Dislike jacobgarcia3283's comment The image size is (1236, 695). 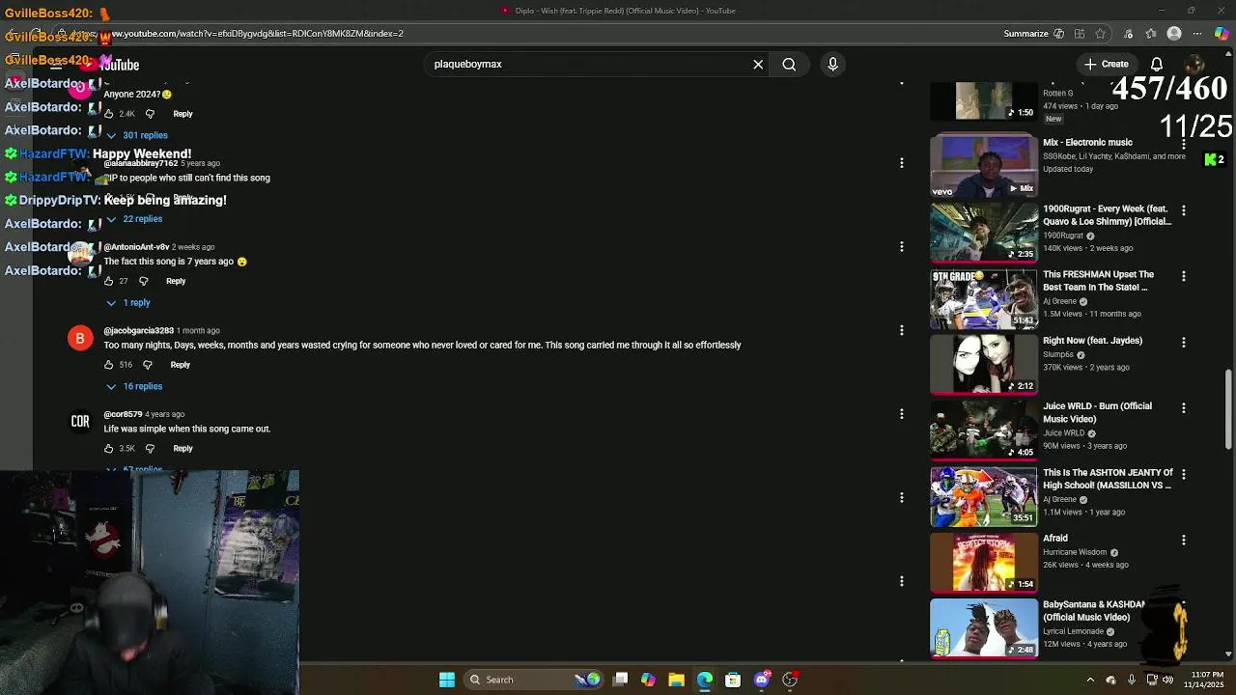pyautogui.click(x=147, y=365)
